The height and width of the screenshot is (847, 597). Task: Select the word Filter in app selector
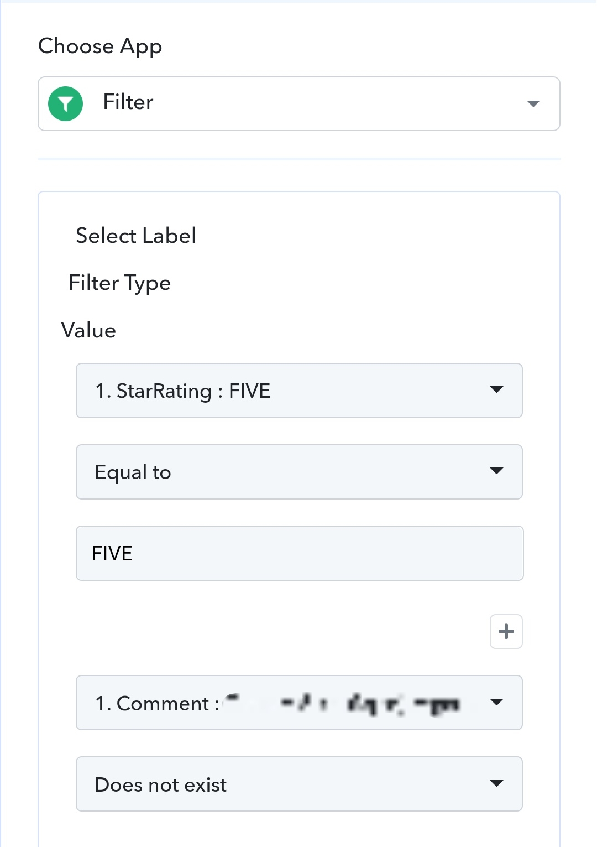point(128,102)
